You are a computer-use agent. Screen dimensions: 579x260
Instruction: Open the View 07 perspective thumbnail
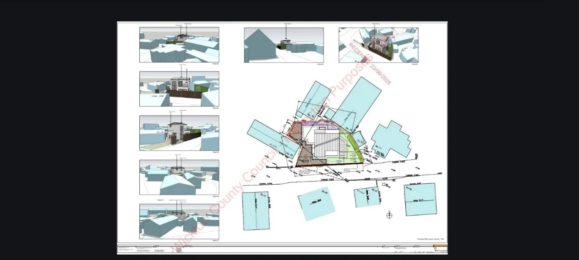pyautogui.click(x=179, y=221)
